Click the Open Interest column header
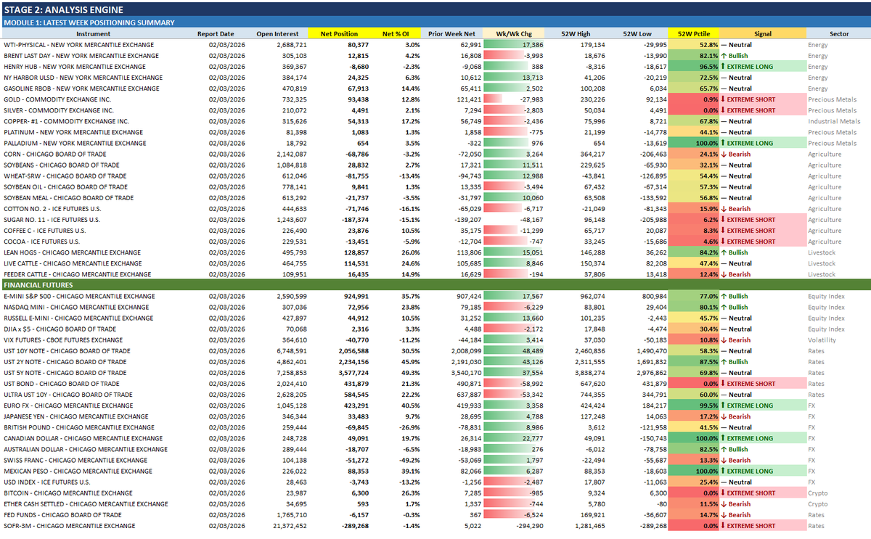This screenshot has width=871, height=539. tap(276, 33)
